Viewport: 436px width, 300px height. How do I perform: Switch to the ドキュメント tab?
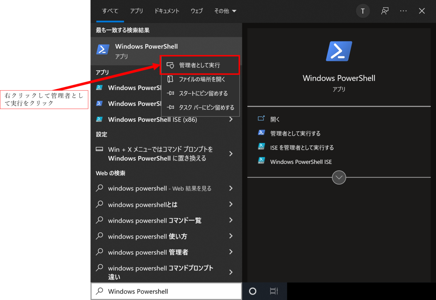(x=167, y=11)
